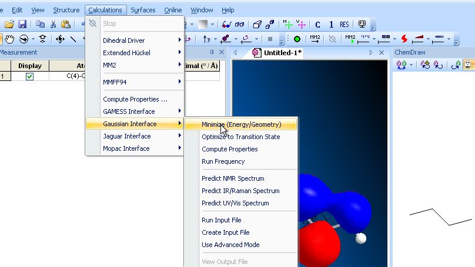Select Predict NMR Spectrum
The height and width of the screenshot is (267, 475).
pyautogui.click(x=241, y=179)
